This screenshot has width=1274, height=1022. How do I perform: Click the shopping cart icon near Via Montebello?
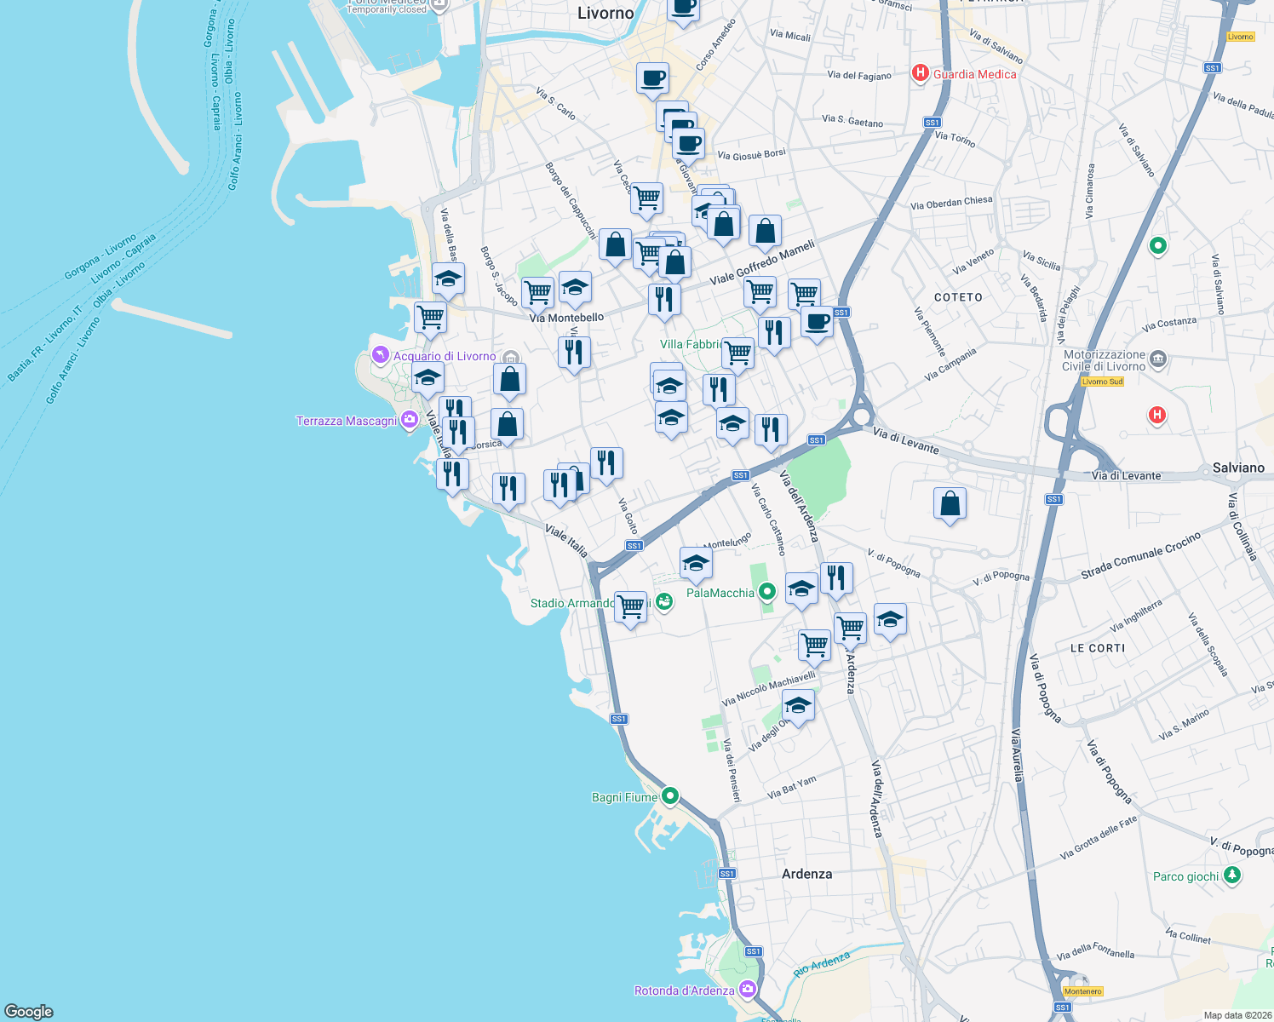[x=537, y=290]
